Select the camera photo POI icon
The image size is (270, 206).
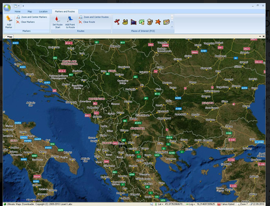coord(166,22)
